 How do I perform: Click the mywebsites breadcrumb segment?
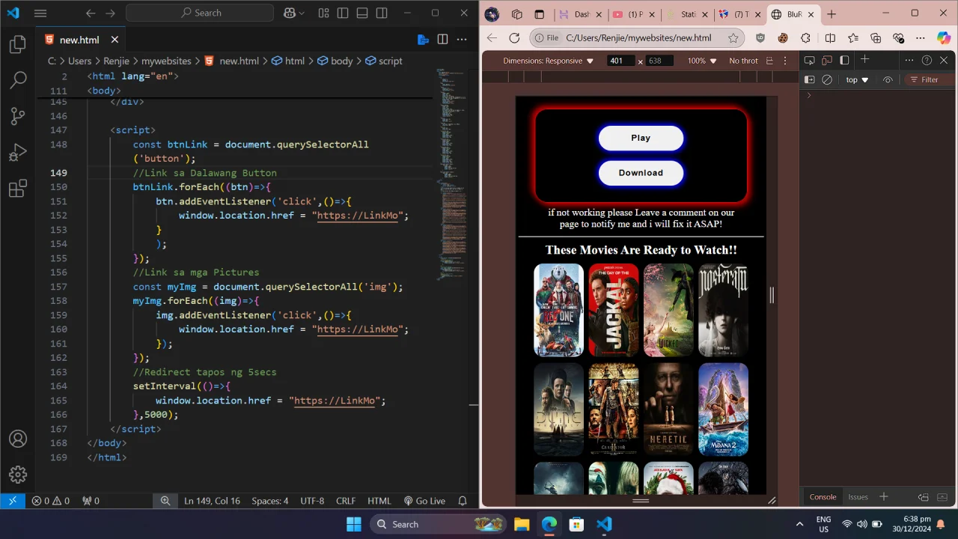tap(166, 61)
